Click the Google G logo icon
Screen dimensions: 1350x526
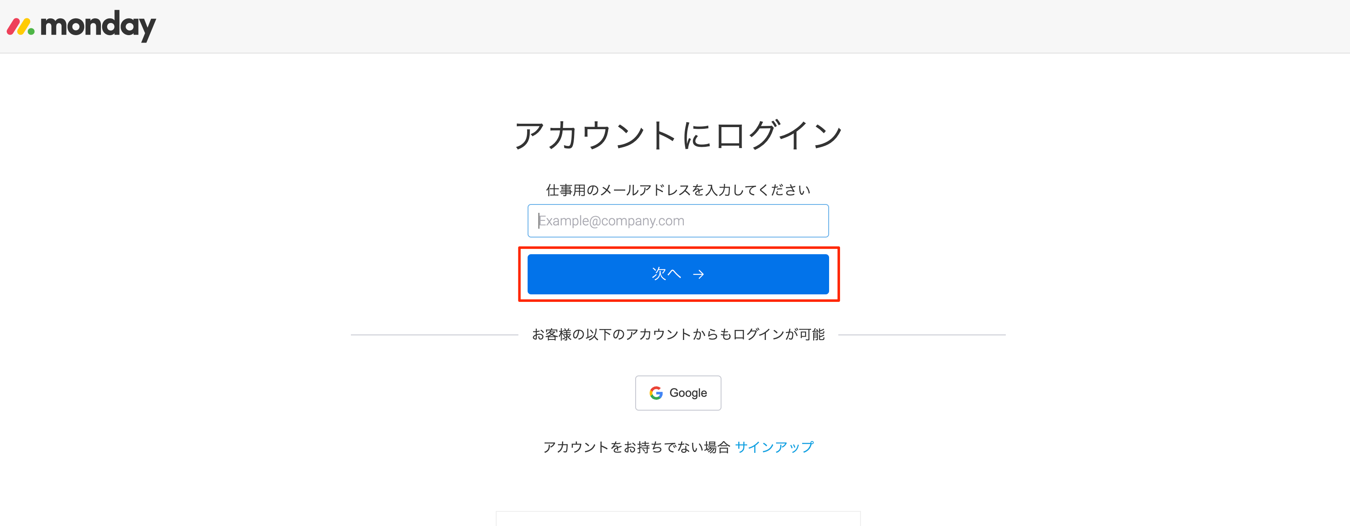(x=656, y=393)
